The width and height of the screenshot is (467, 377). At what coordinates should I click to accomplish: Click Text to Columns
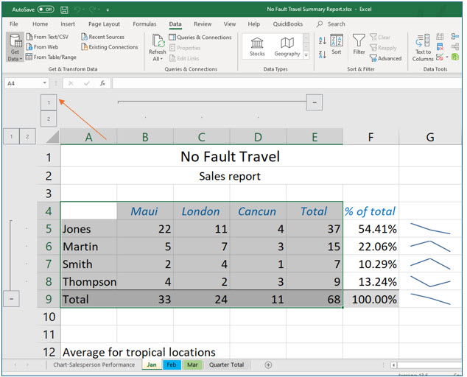click(423, 48)
